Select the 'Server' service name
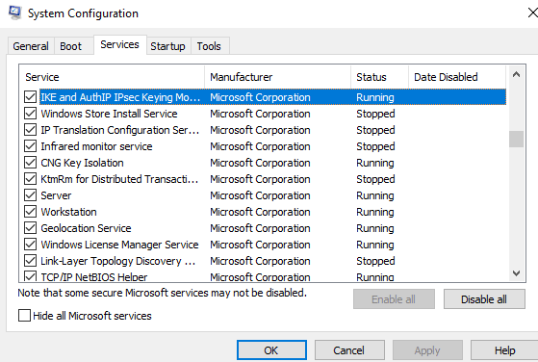Viewport: 538px width, 362px height. 56,195
